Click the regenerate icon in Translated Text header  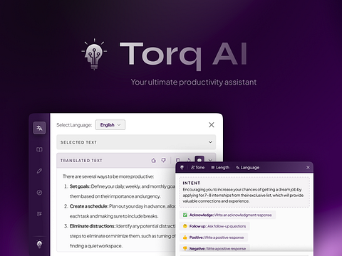pos(188,160)
